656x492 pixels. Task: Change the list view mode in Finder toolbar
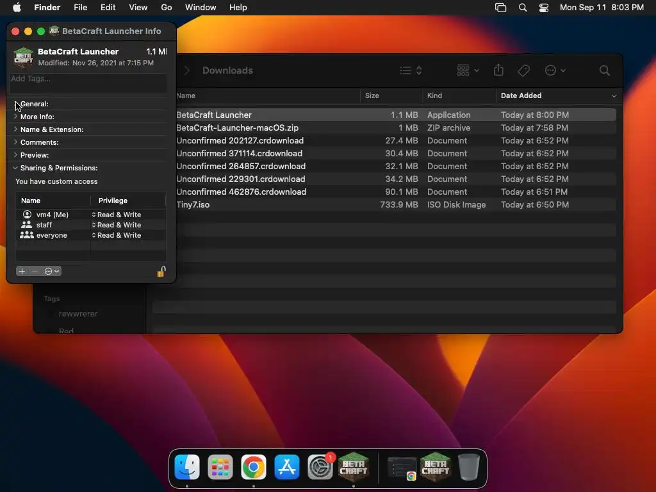pyautogui.click(x=411, y=70)
